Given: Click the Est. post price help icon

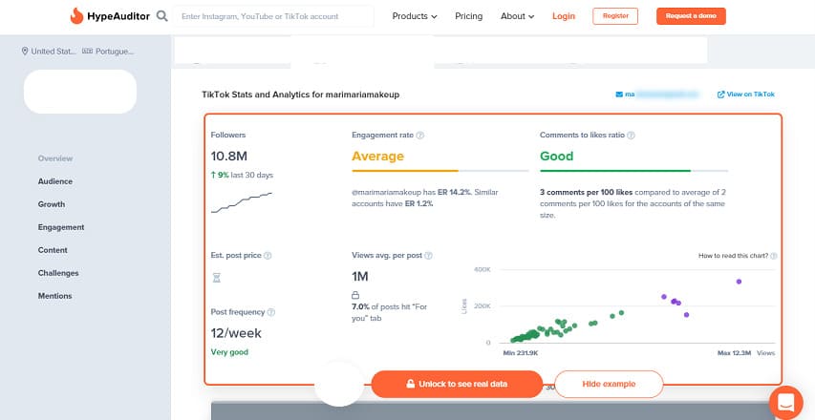Looking at the screenshot, I should [x=268, y=256].
